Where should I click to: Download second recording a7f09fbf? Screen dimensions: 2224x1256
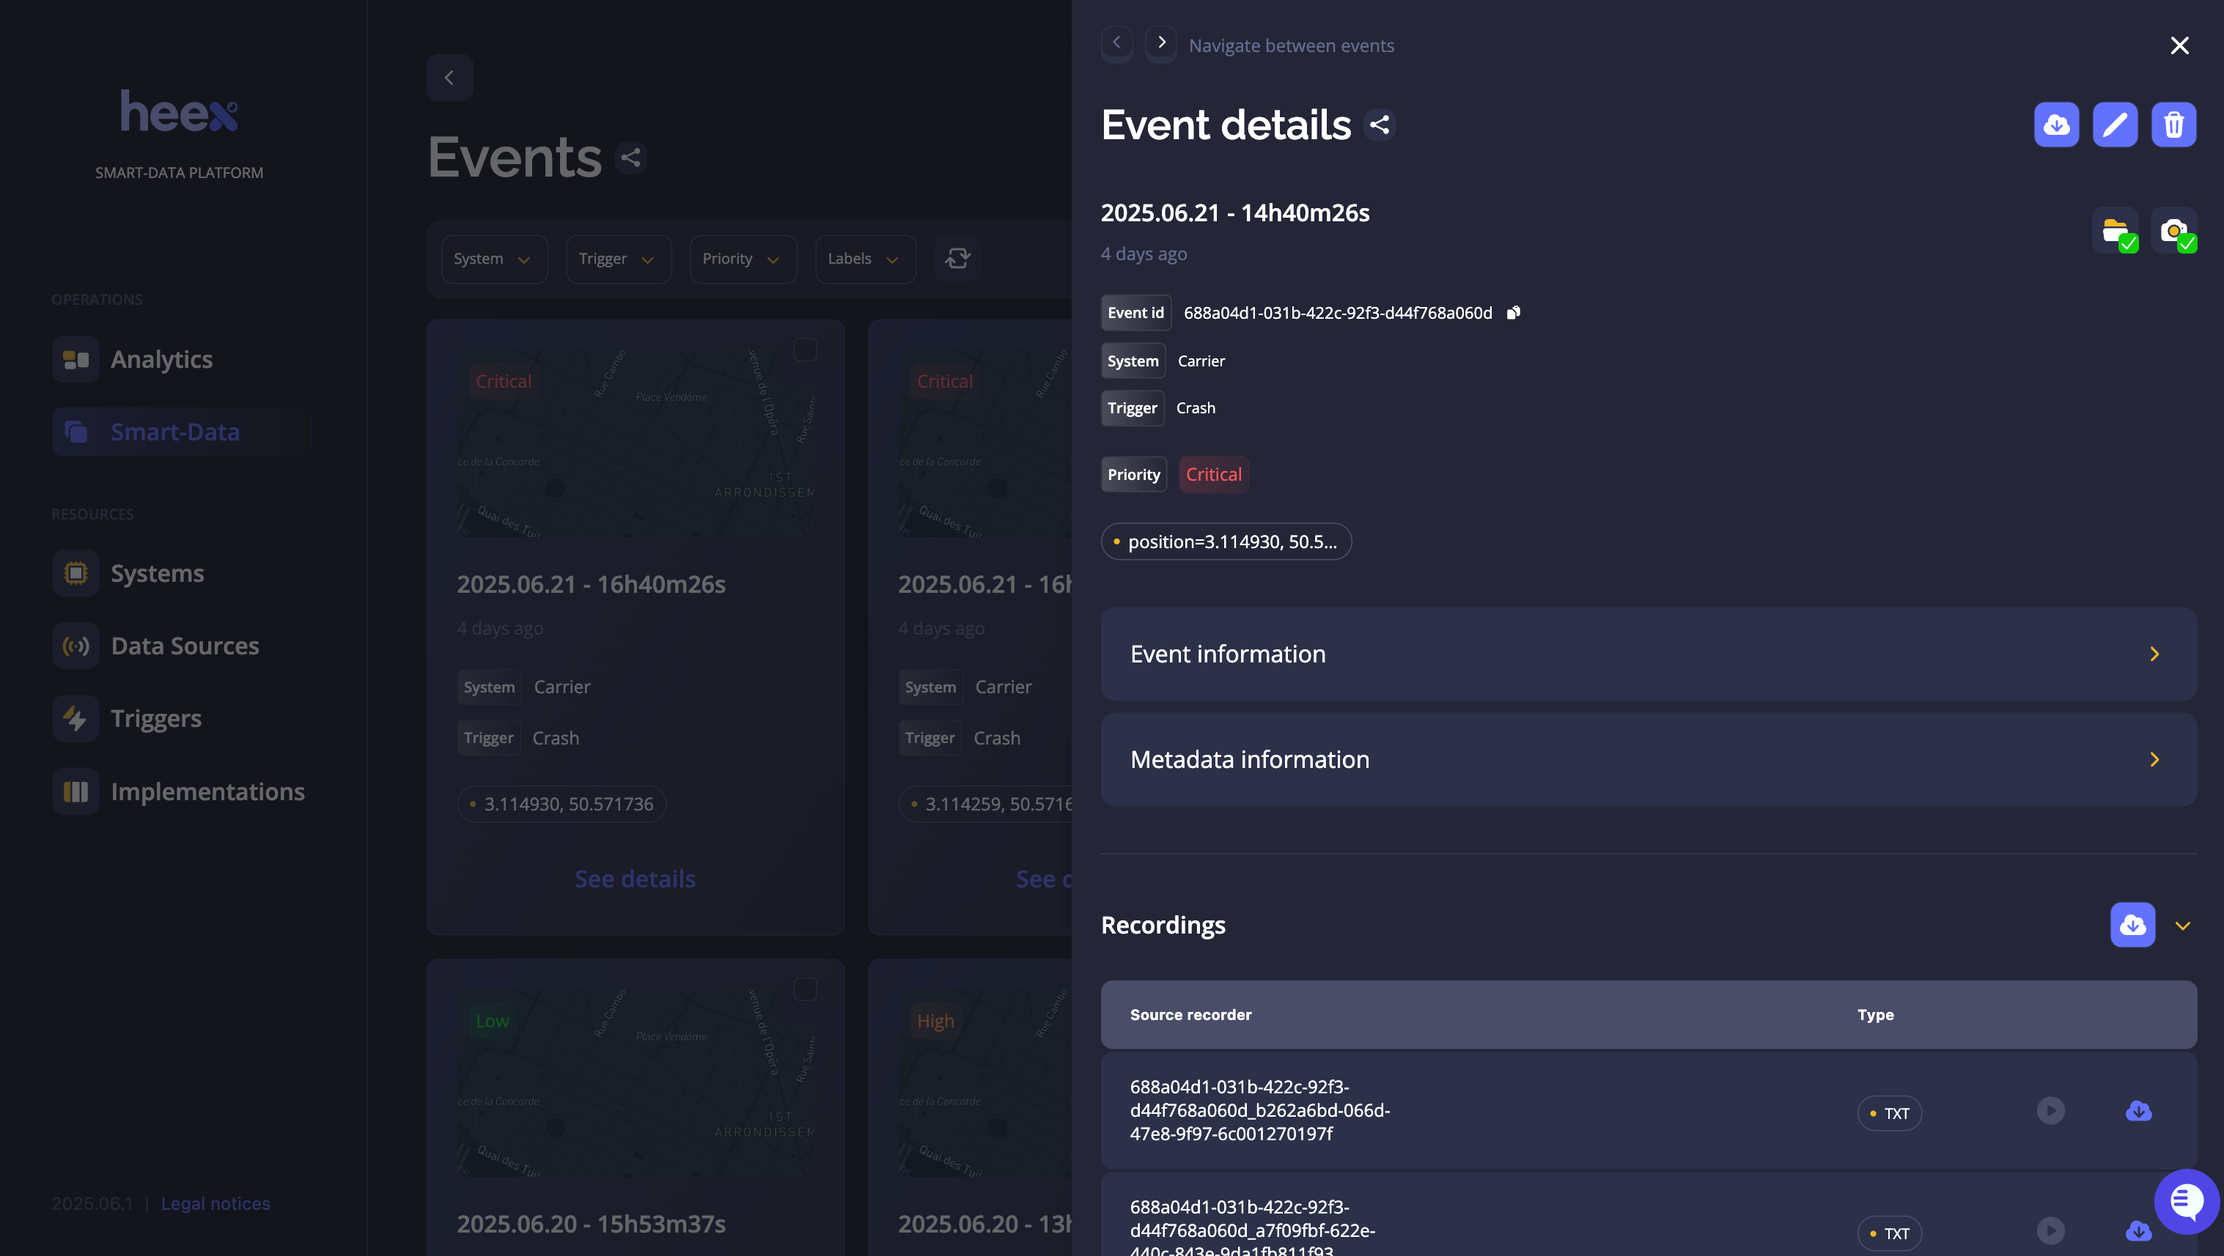[2138, 1230]
